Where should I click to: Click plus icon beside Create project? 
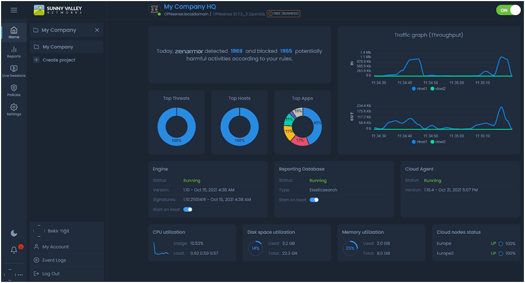tap(36, 60)
